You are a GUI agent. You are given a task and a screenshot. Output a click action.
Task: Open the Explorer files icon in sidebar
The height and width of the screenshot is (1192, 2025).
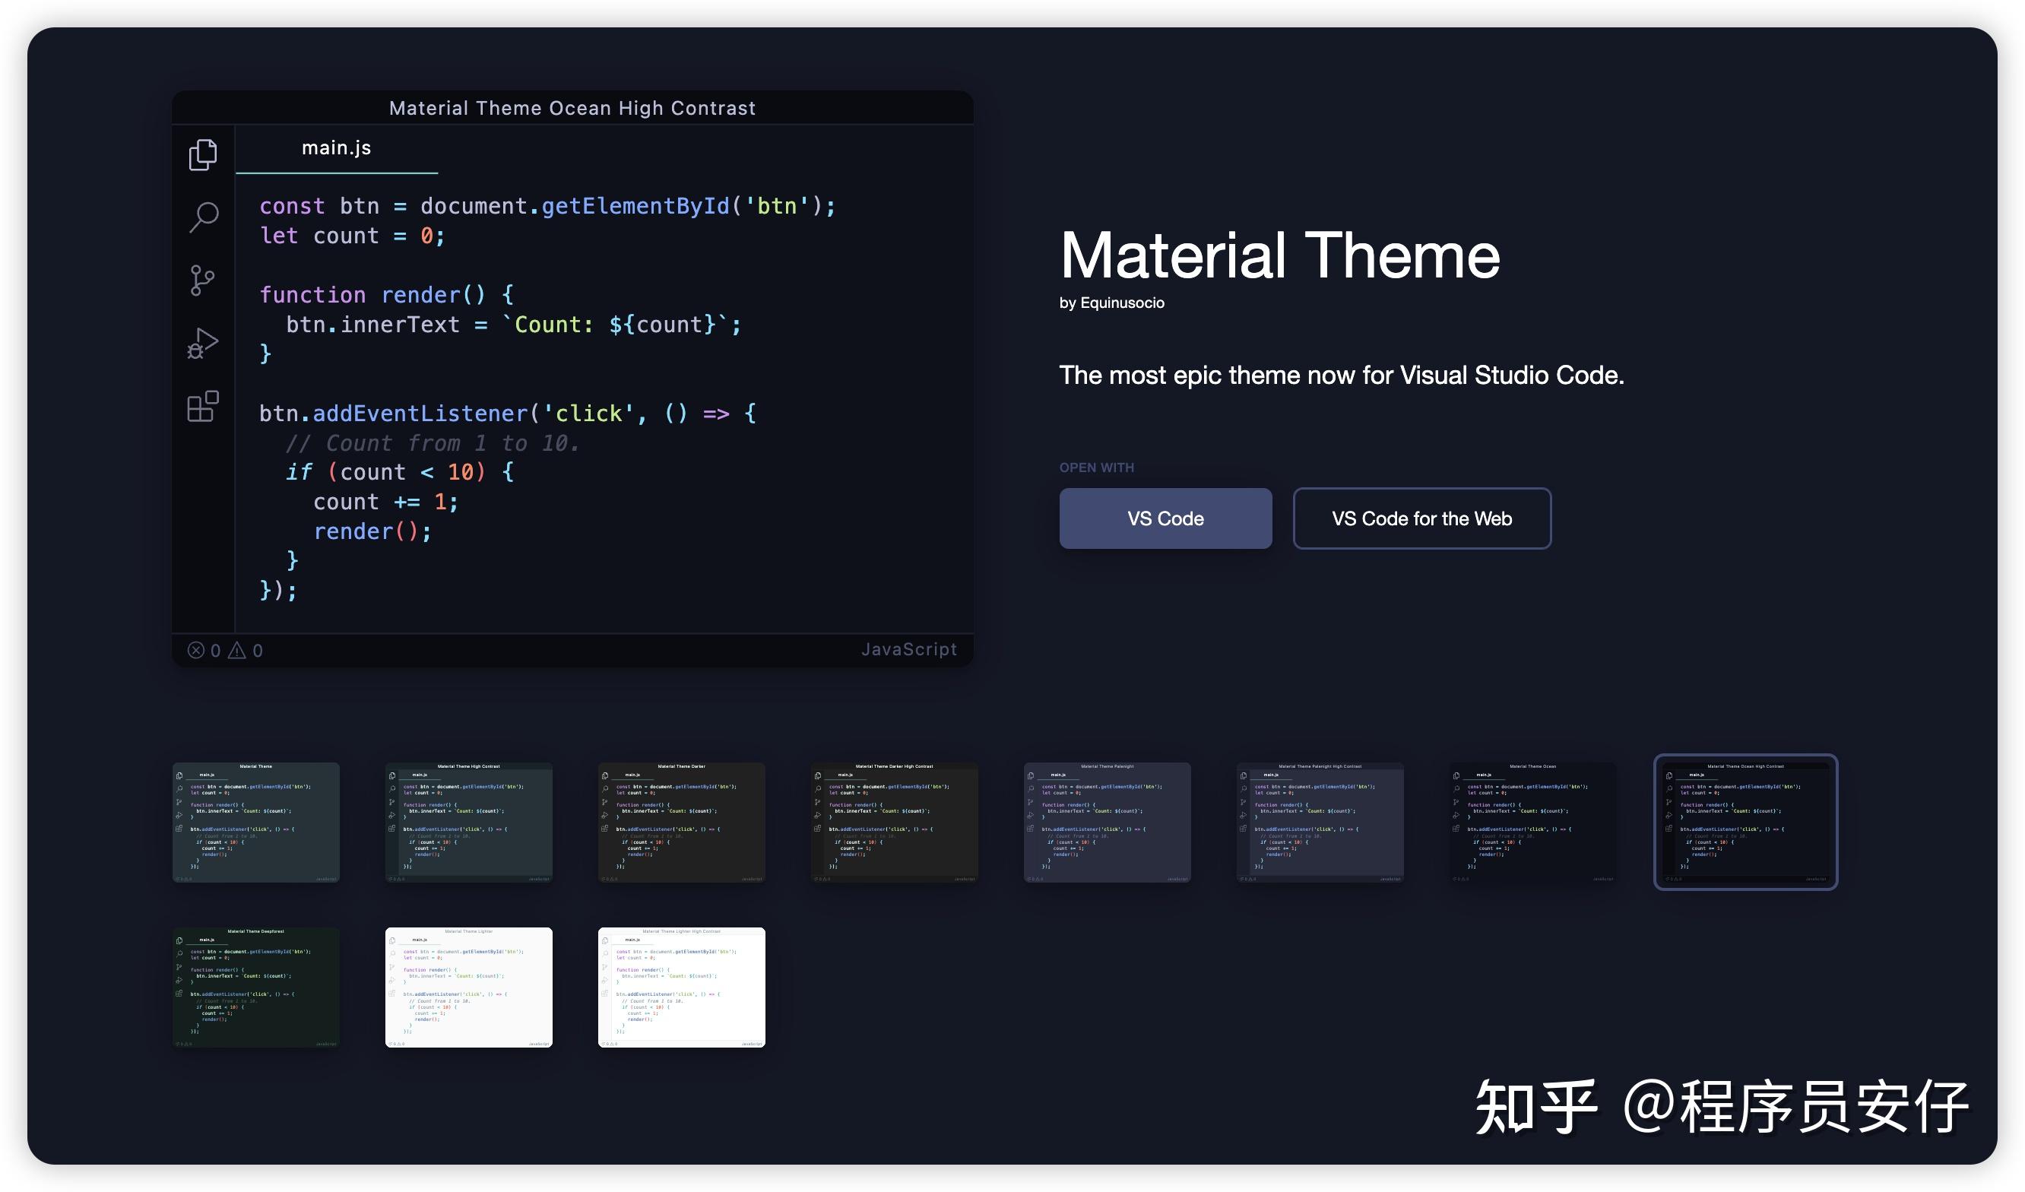click(202, 154)
